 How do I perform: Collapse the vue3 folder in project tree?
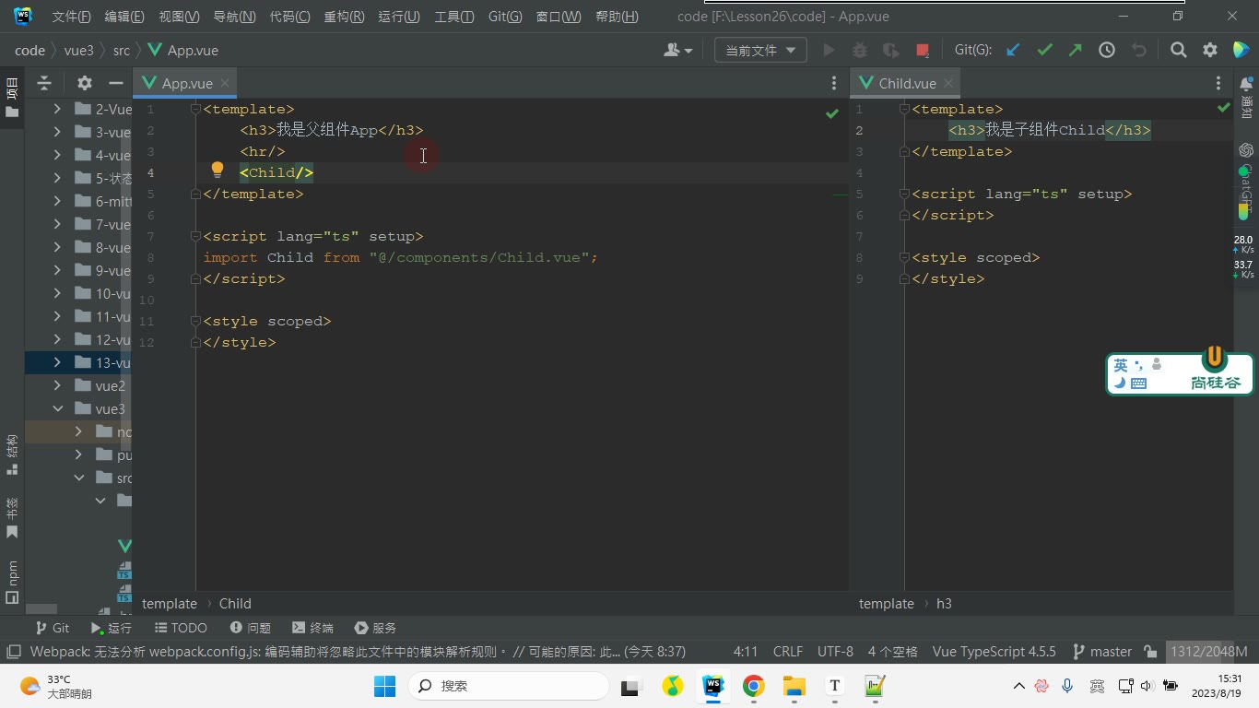[58, 408]
